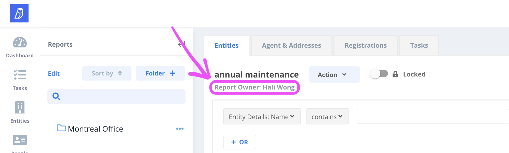The image size is (509, 153).
Task: Click the Edit link in Reports
Action: pyautogui.click(x=54, y=74)
